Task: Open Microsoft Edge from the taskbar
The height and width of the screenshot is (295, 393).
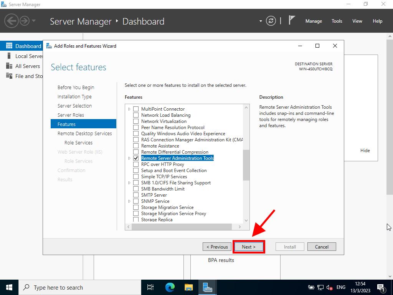Action: (170, 287)
